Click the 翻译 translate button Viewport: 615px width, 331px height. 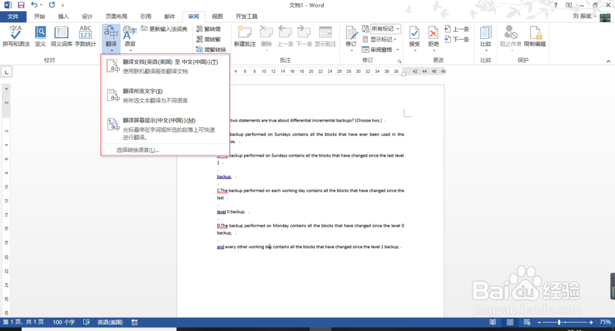pyautogui.click(x=111, y=38)
